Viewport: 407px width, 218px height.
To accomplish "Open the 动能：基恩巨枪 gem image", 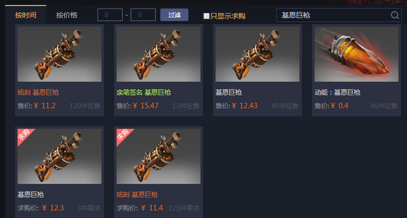I will pos(356,54).
